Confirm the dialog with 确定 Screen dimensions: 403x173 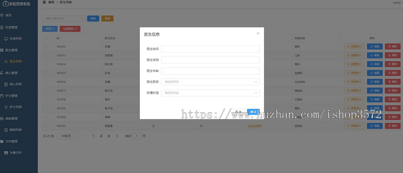(x=253, y=112)
